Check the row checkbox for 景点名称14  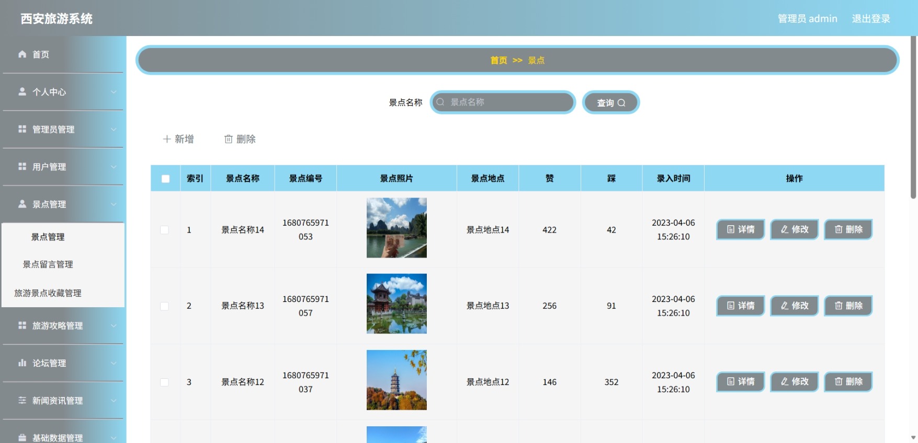(x=164, y=230)
